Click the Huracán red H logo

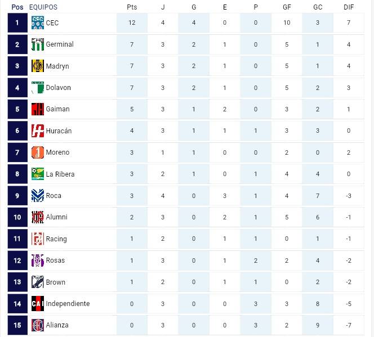coord(38,131)
